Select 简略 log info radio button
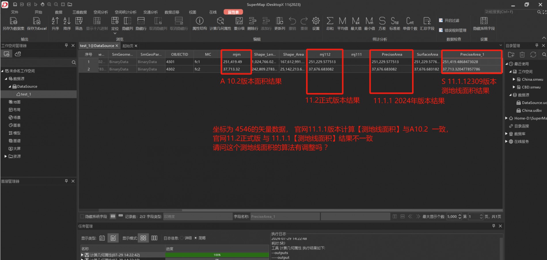The image size is (547, 260). (196, 238)
